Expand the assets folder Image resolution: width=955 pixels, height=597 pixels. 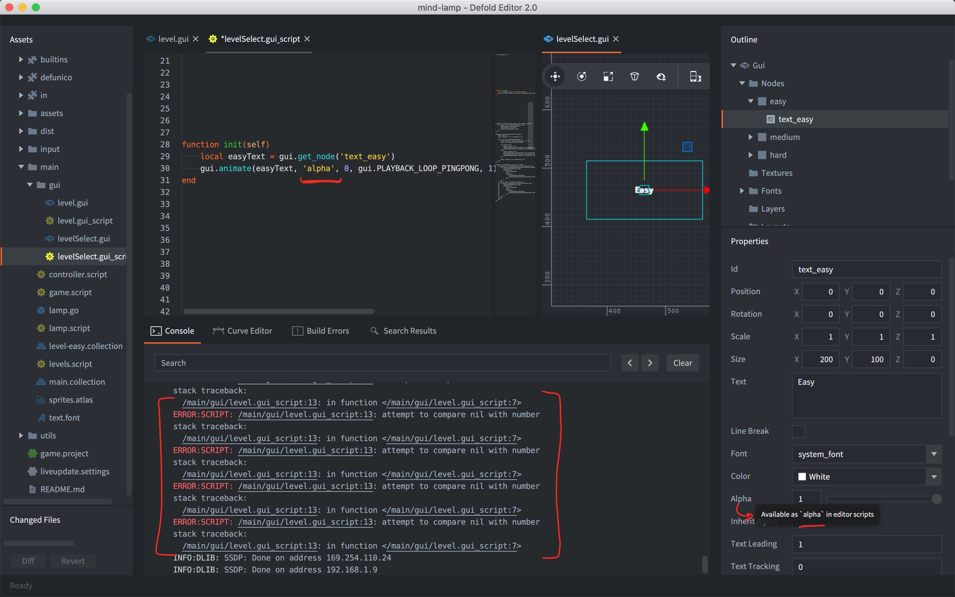click(21, 113)
